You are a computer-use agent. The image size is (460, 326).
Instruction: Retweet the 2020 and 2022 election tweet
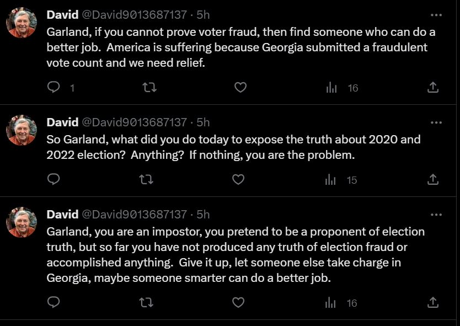coord(146,179)
